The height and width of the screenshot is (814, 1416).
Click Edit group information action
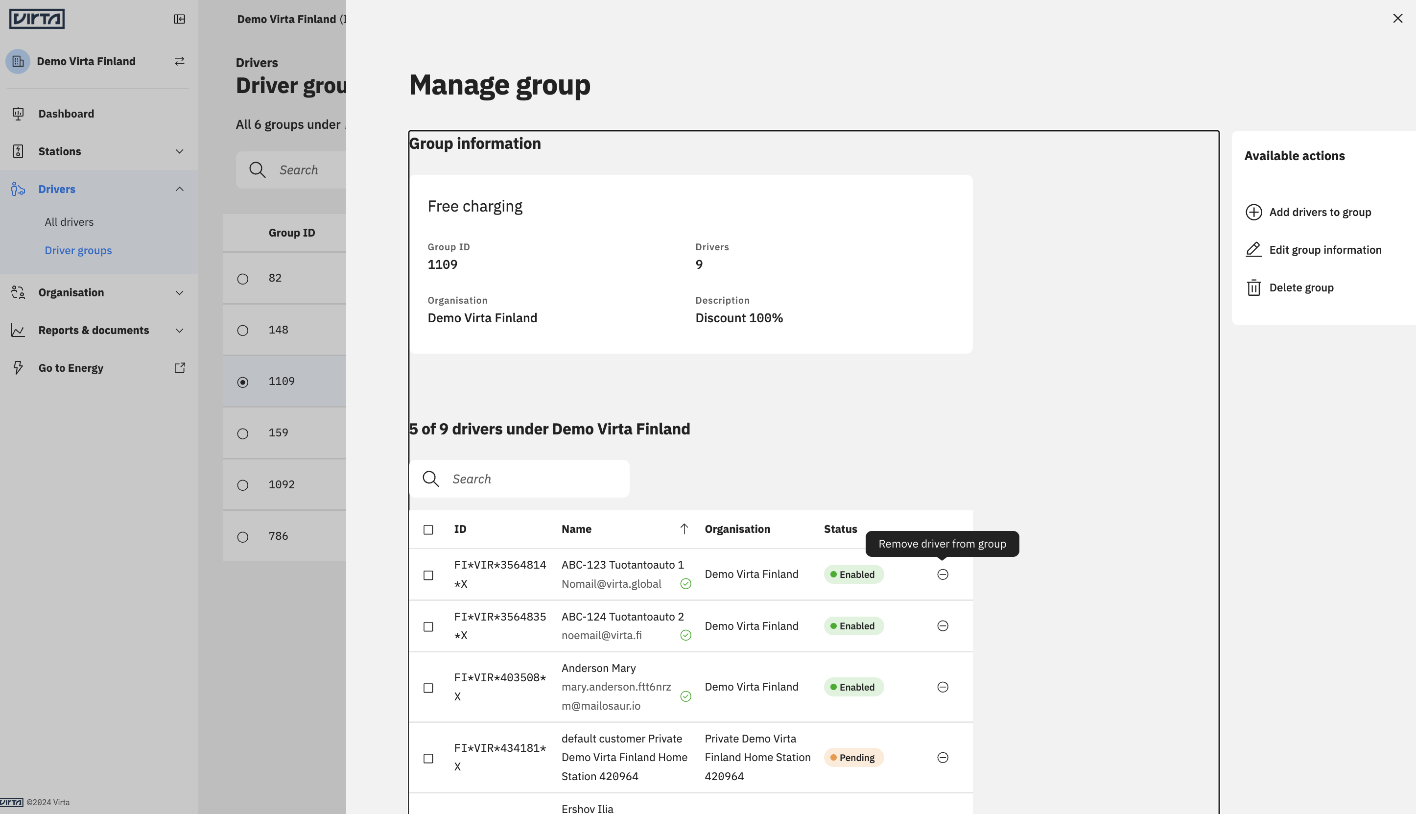tap(1313, 250)
